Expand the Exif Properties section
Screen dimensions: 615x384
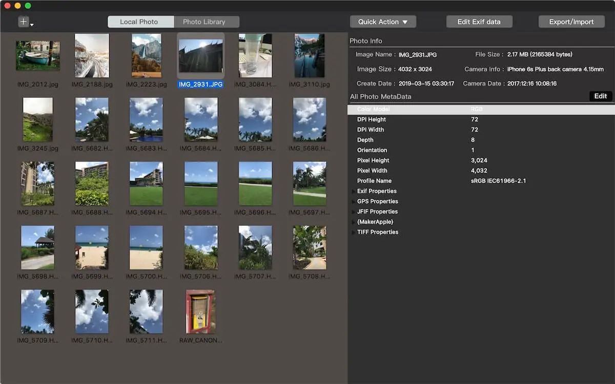[x=353, y=191]
